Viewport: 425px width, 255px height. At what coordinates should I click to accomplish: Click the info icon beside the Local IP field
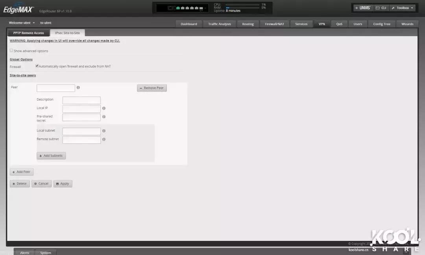[x=104, y=108]
